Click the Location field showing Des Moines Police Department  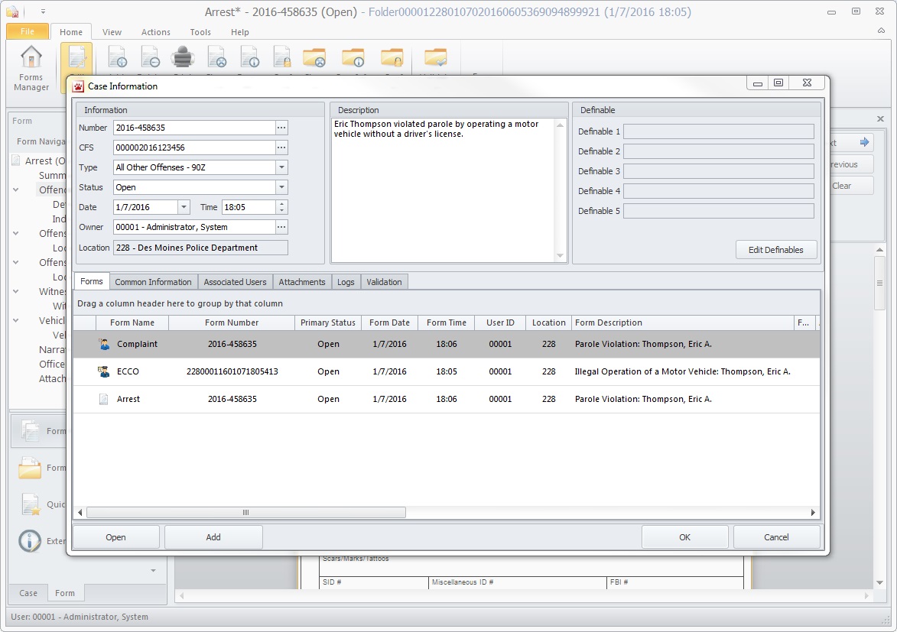pos(200,248)
